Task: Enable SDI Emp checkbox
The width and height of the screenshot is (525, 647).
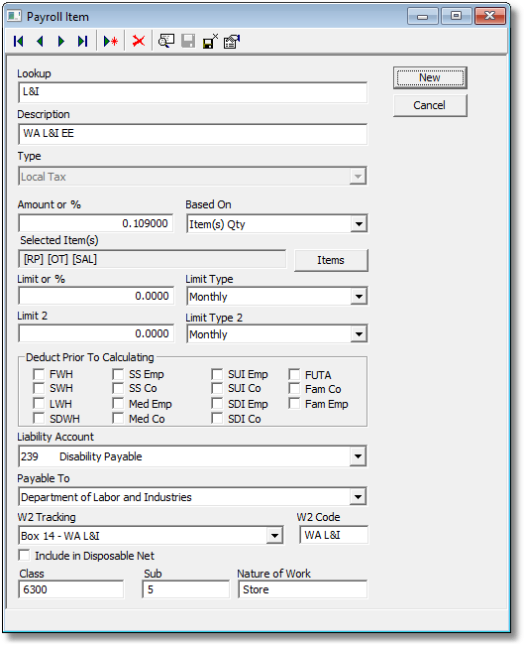Action: click(217, 404)
